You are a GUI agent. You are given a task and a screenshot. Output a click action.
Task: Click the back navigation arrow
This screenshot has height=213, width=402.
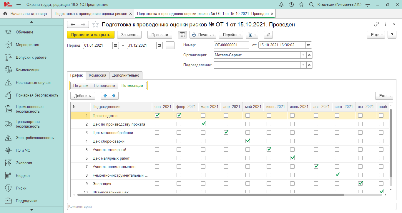tap(73, 25)
